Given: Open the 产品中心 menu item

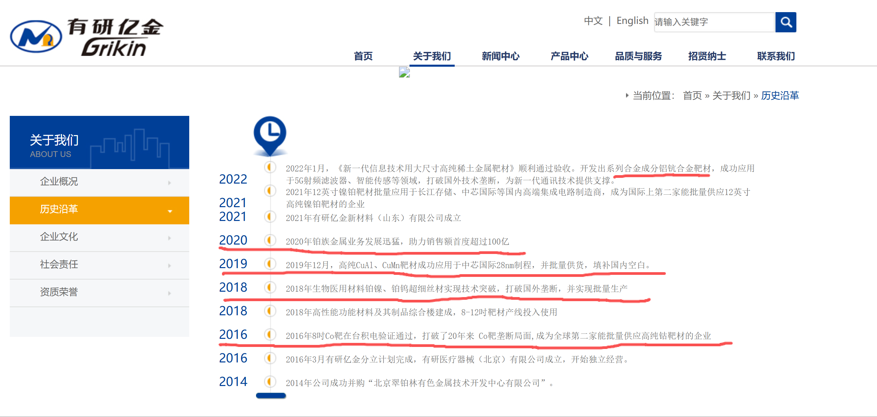Looking at the screenshot, I should [x=569, y=56].
